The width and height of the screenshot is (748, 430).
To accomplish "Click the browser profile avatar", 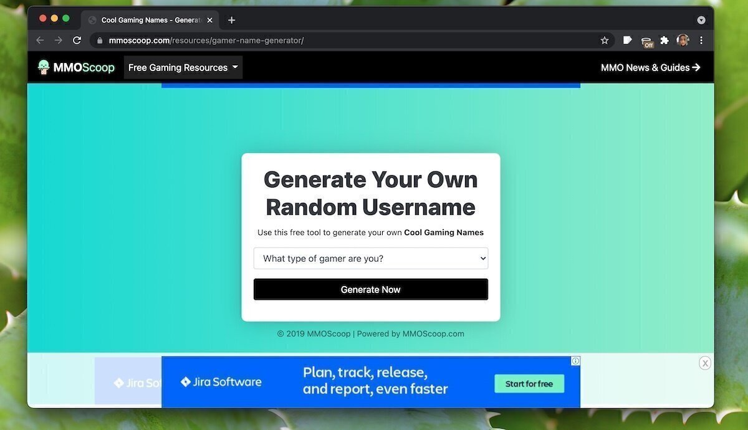I will [x=682, y=40].
